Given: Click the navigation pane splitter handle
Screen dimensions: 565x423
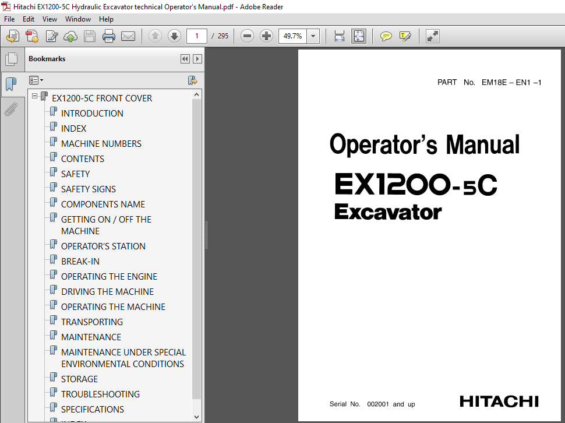Looking at the screenshot, I should (x=206, y=235).
